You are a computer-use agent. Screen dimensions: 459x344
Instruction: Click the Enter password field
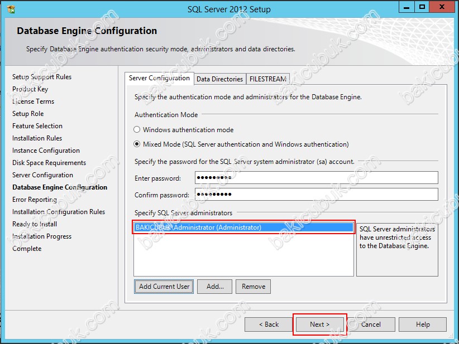317,178
